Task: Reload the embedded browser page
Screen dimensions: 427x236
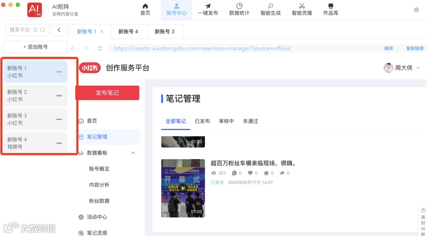Action: click(x=100, y=49)
